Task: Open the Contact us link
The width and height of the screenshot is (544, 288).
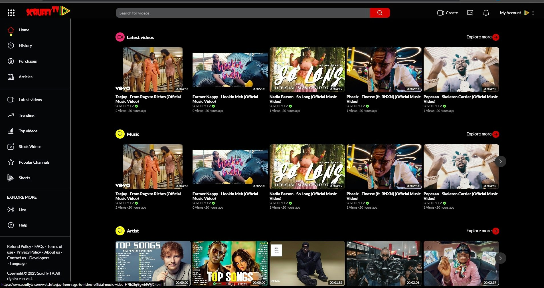Action: click(17, 258)
